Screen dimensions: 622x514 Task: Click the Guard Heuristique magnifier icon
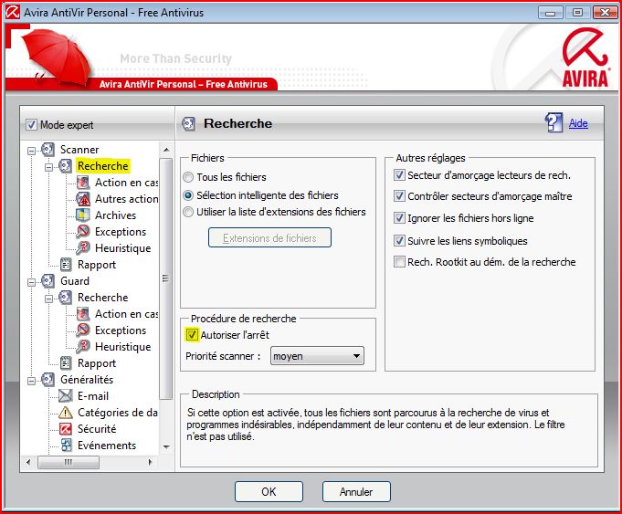pos(83,347)
